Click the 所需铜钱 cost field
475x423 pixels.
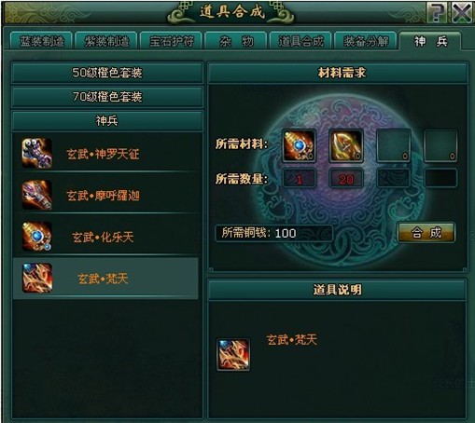coord(273,233)
